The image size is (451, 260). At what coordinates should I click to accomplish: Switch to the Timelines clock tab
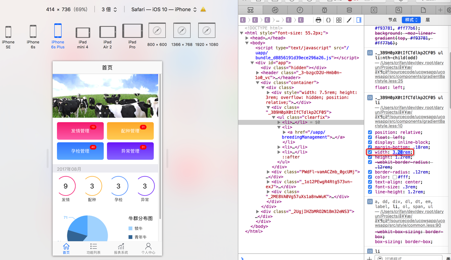300,10
